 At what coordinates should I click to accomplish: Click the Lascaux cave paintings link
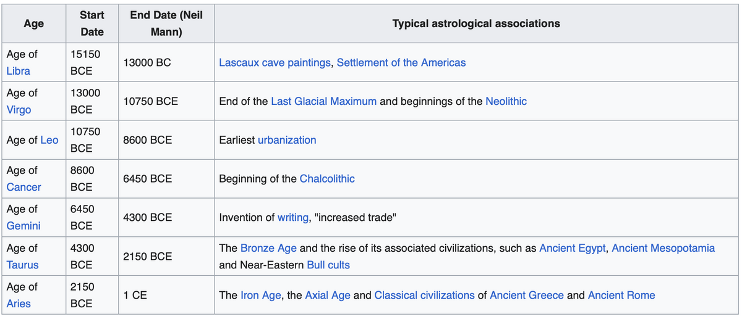275,62
